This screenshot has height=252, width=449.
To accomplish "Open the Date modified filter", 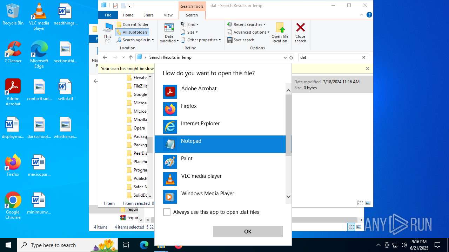I will 169,33.
